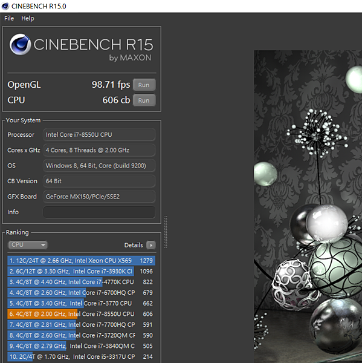Select ranking row 2 Core i7-3930K

coord(81,271)
